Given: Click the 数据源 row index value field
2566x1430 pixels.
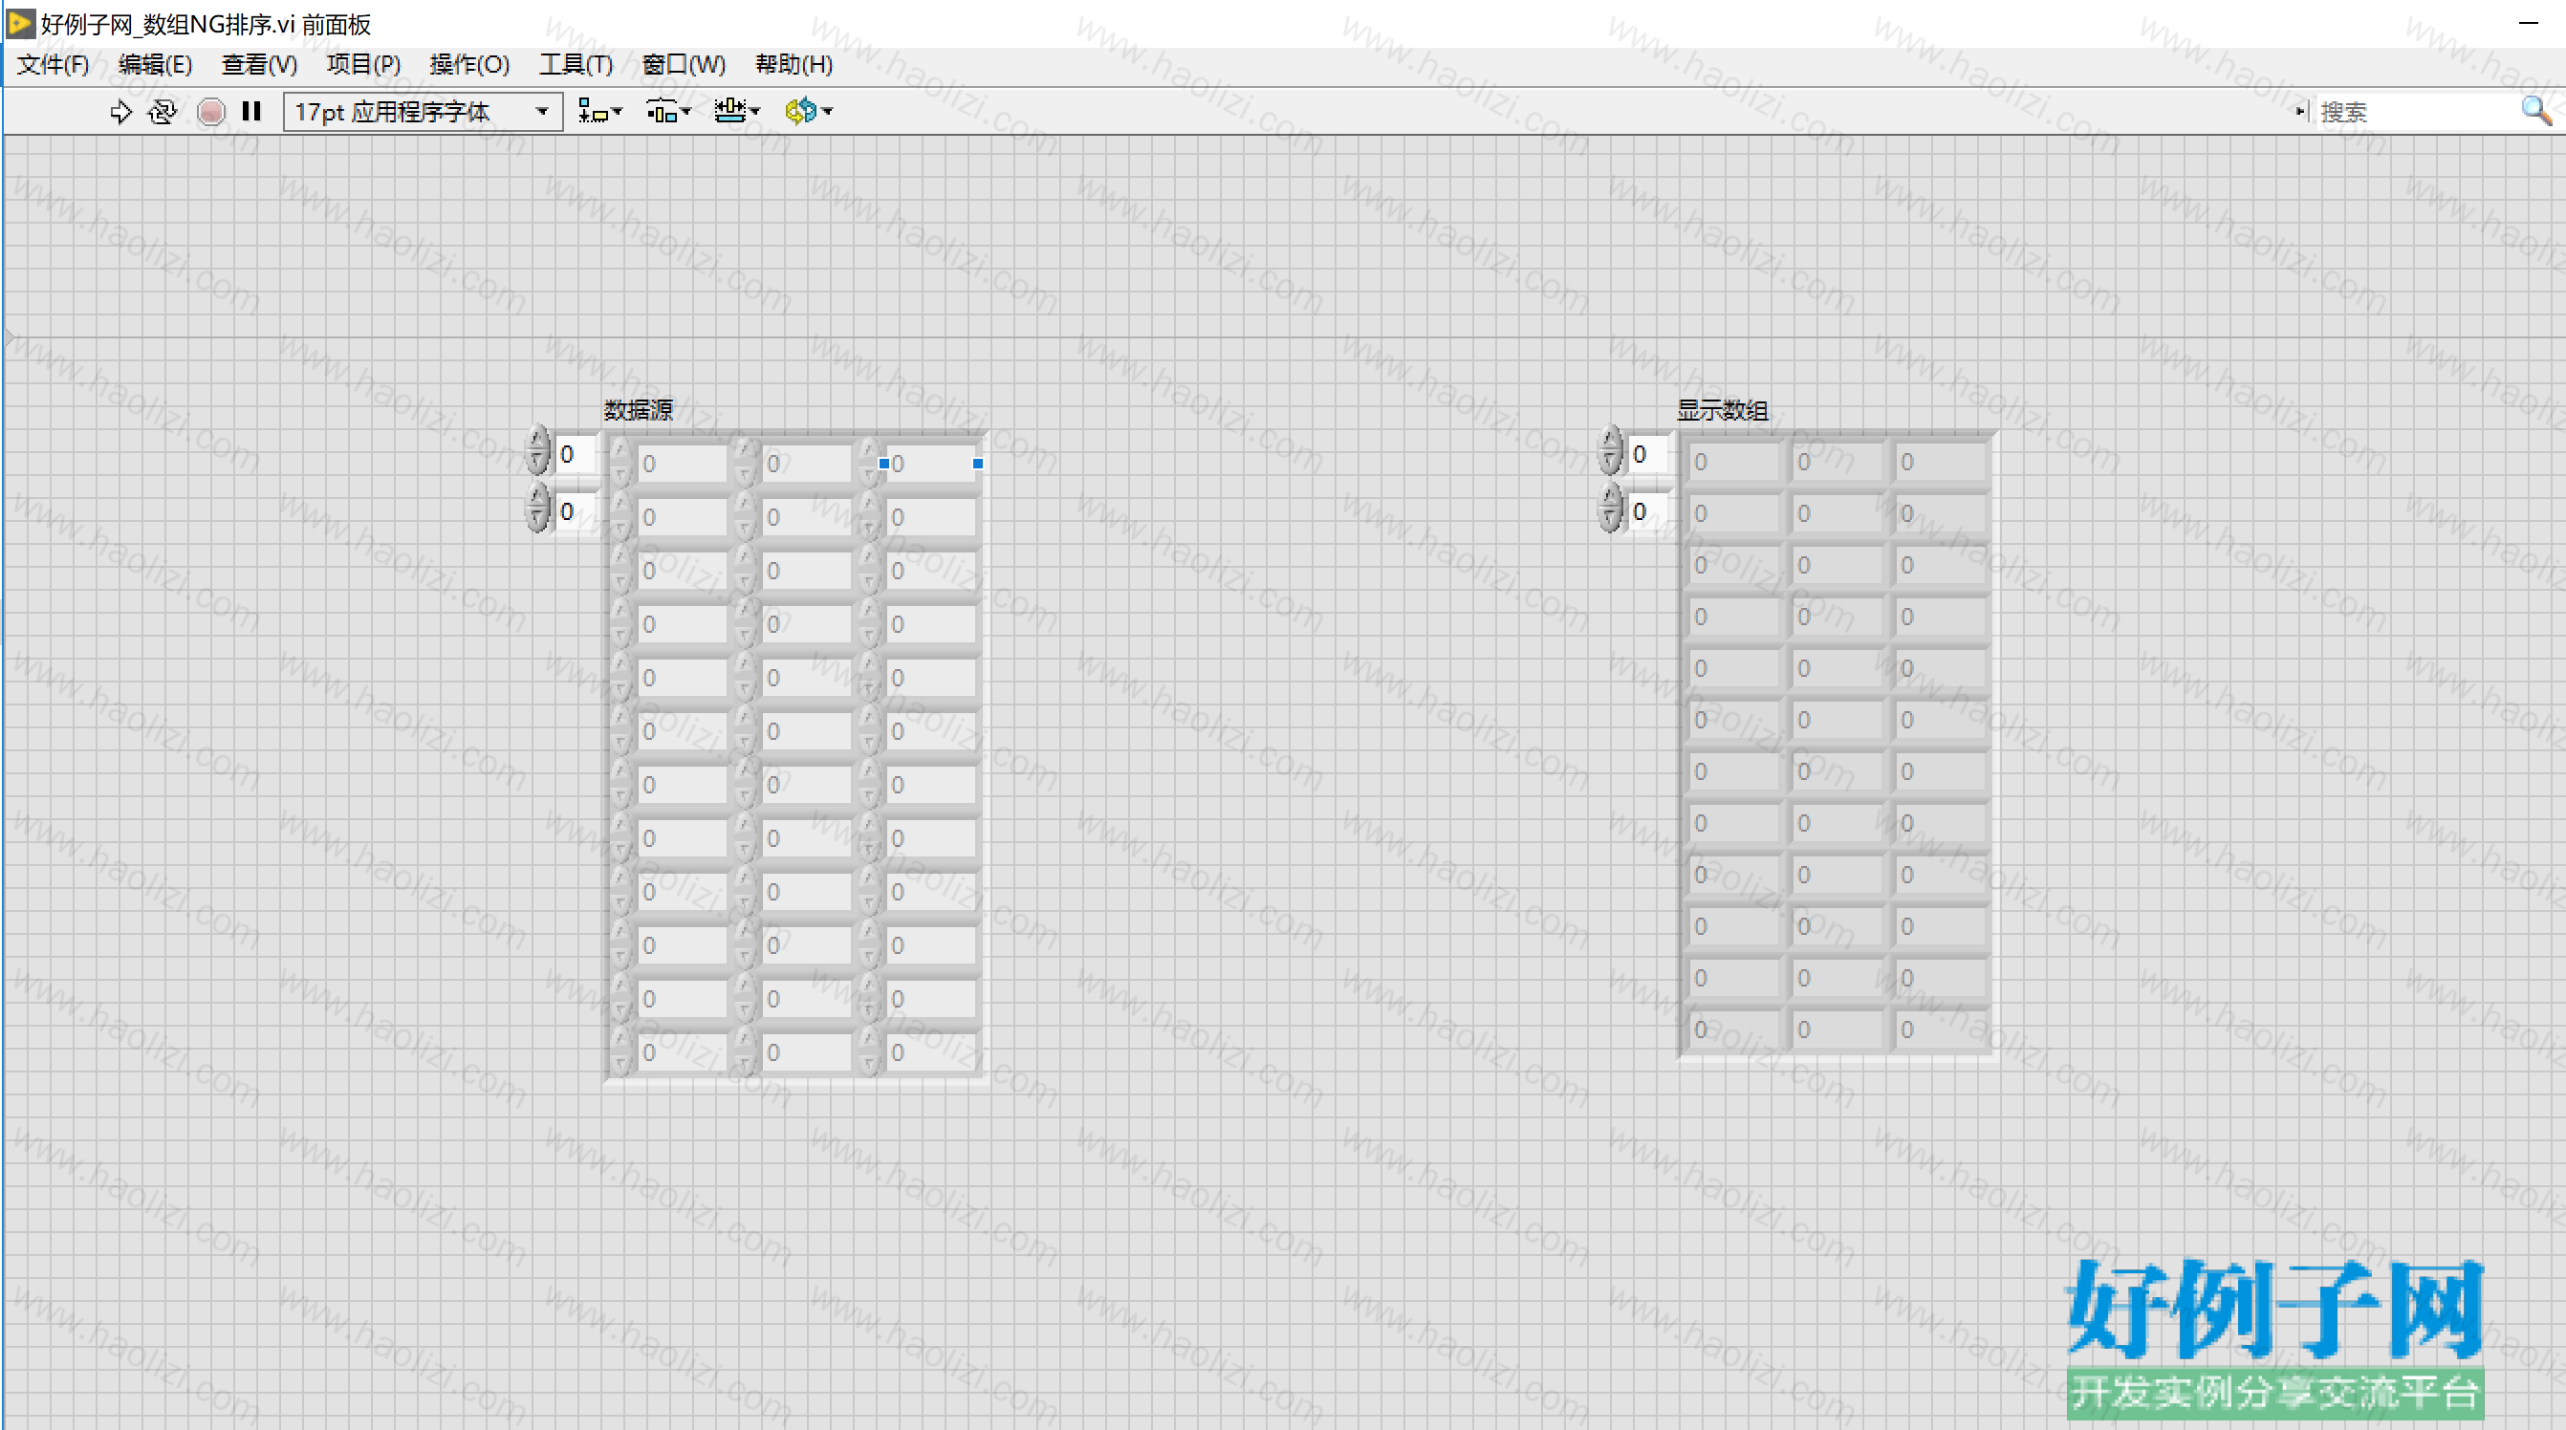Looking at the screenshot, I should tap(575, 454).
